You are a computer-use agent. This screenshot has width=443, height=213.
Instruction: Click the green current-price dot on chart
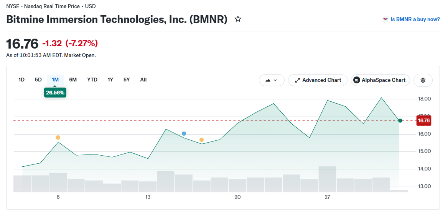pos(400,120)
